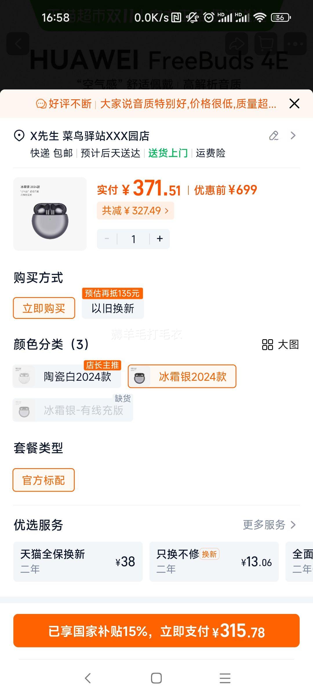Switch to 大图 grid view

[x=280, y=345]
